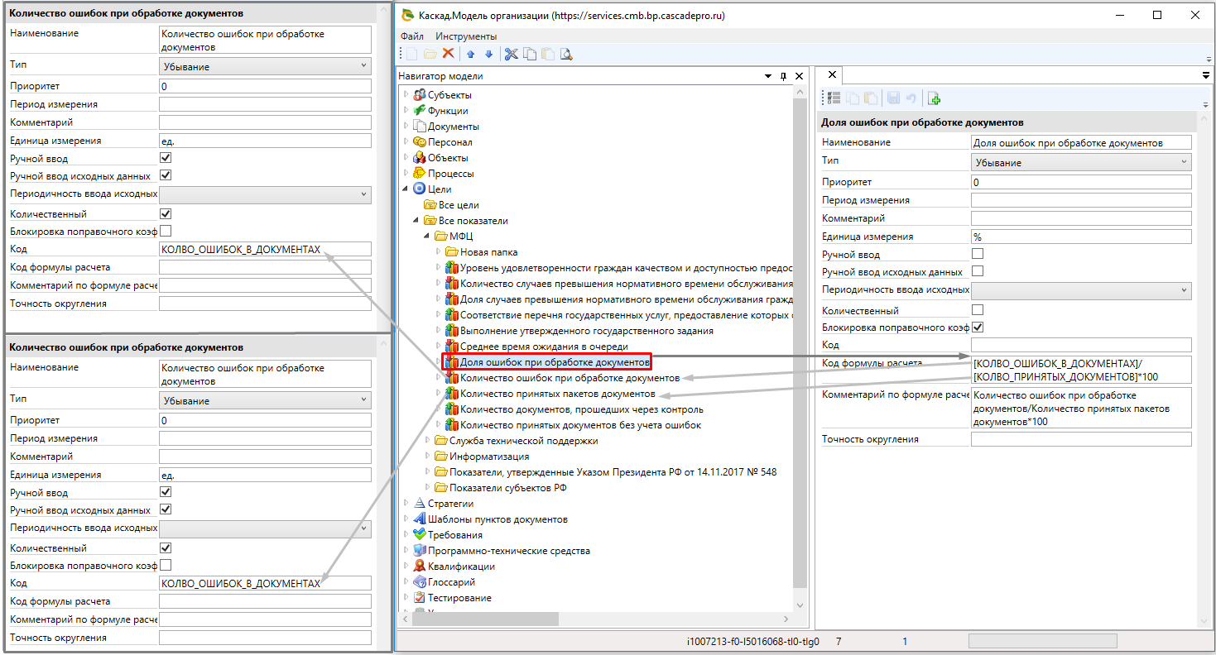Click the Тестирование icon in the tree
This screenshot has height=655, width=1216.
[420, 598]
